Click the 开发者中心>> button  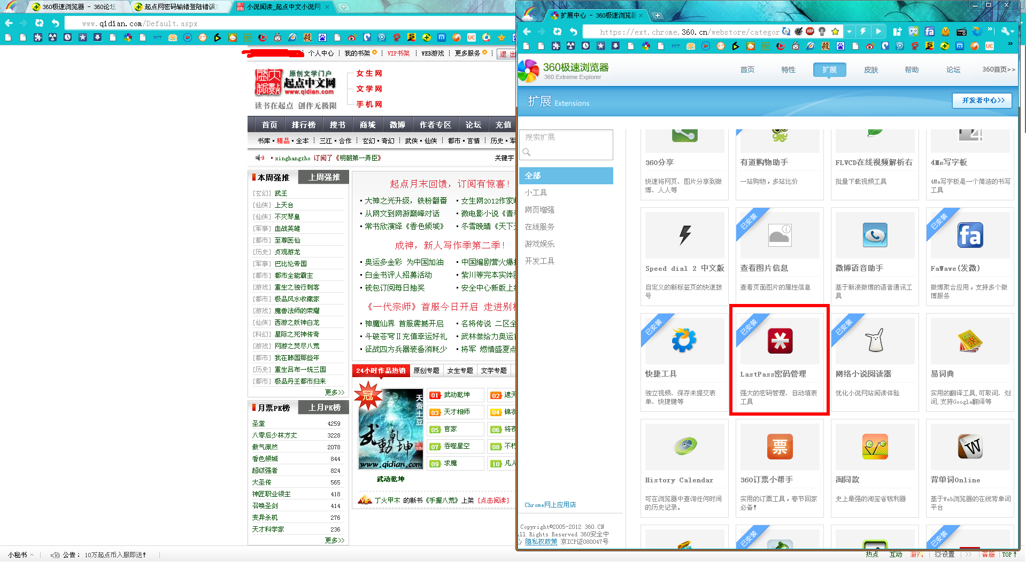click(983, 100)
